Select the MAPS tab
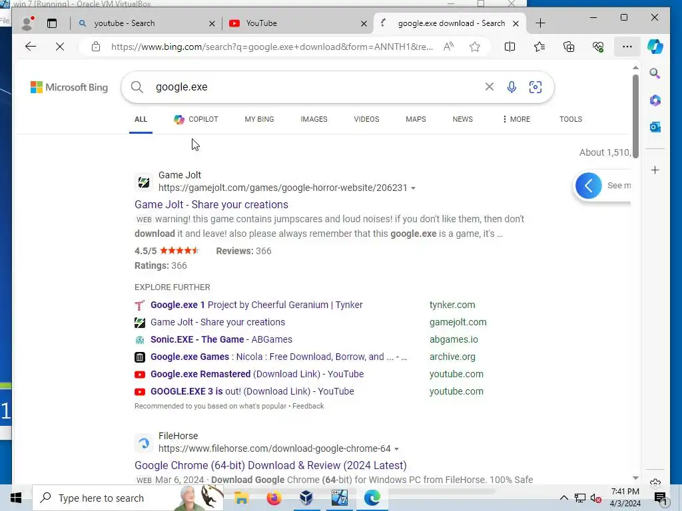682x511 pixels. click(416, 119)
